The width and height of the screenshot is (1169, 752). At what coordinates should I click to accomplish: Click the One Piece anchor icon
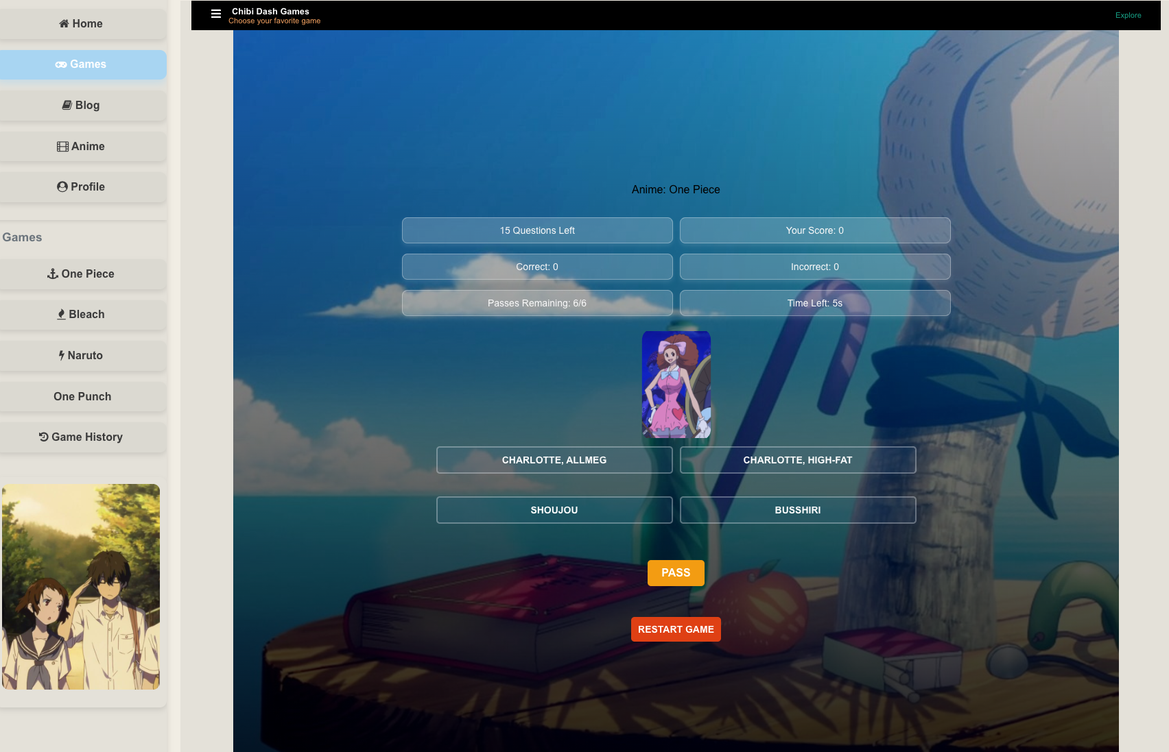point(53,274)
